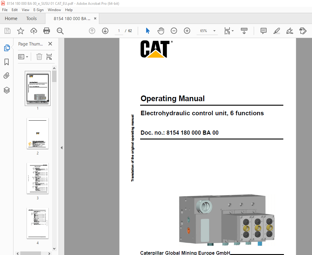
Task: Switch to the Tools tab
Action: click(x=31, y=18)
